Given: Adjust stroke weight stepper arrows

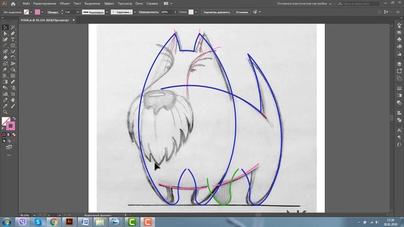Looking at the screenshot, I should 62,12.
